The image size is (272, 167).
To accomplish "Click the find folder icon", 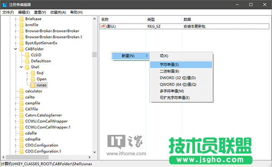I will point(33,73).
